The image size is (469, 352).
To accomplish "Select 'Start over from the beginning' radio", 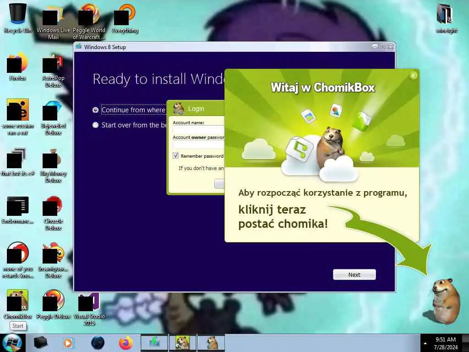I will pyautogui.click(x=95, y=125).
